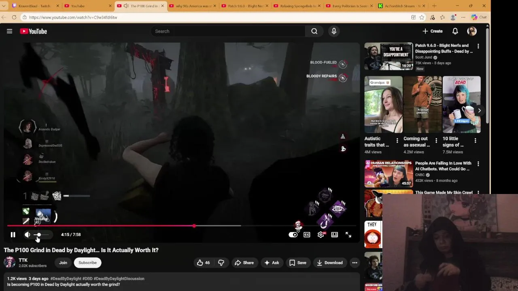Screen dimensions: 518x291
Task: Adjust the video volume slider
Action: click(x=41, y=234)
